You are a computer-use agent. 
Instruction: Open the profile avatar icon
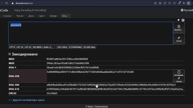[x=188, y=3]
